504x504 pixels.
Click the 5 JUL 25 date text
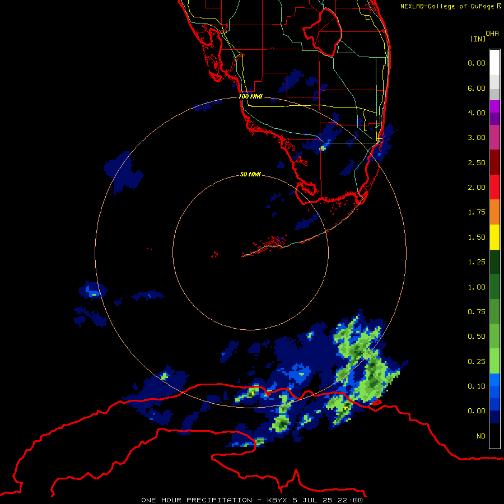pyautogui.click(x=313, y=500)
